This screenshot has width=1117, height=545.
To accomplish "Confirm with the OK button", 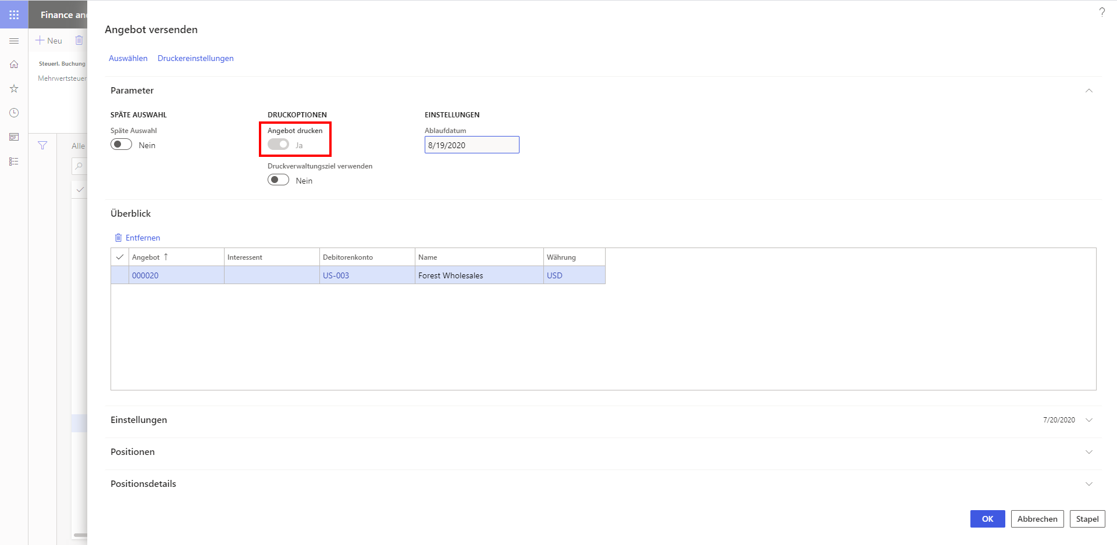I will click(987, 519).
